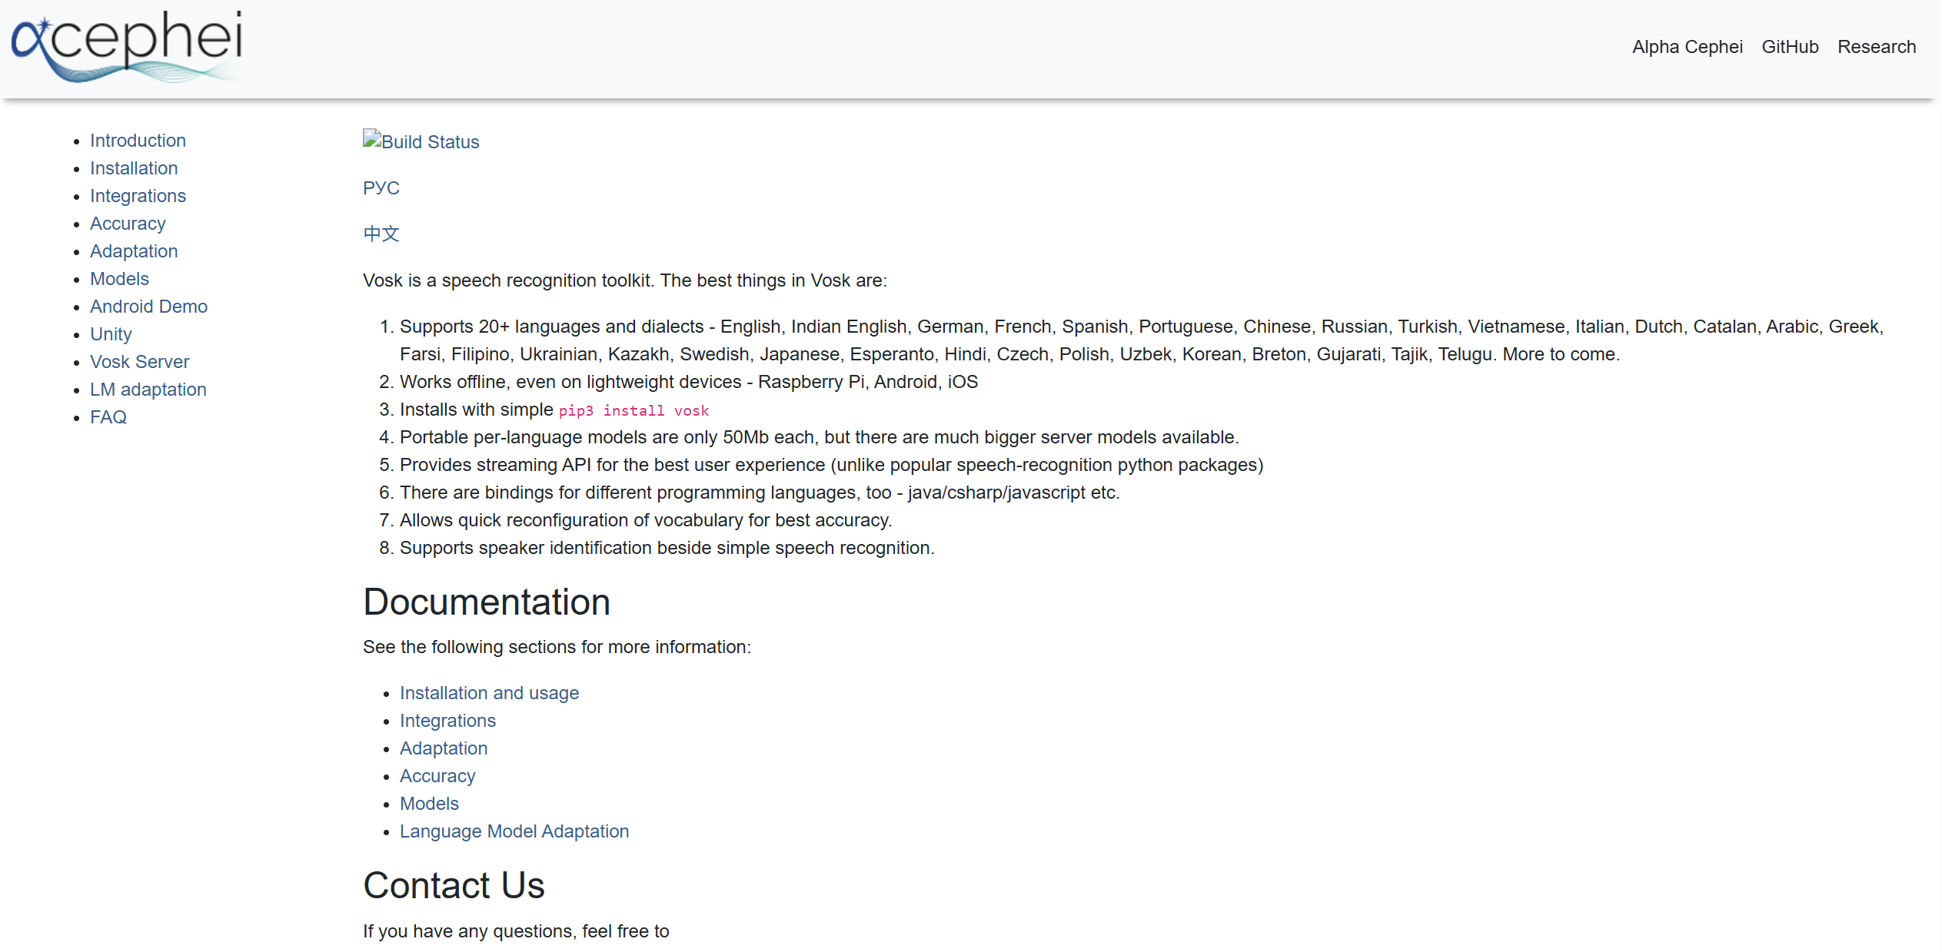
Task: Open Models link under Documentation
Action: [429, 804]
